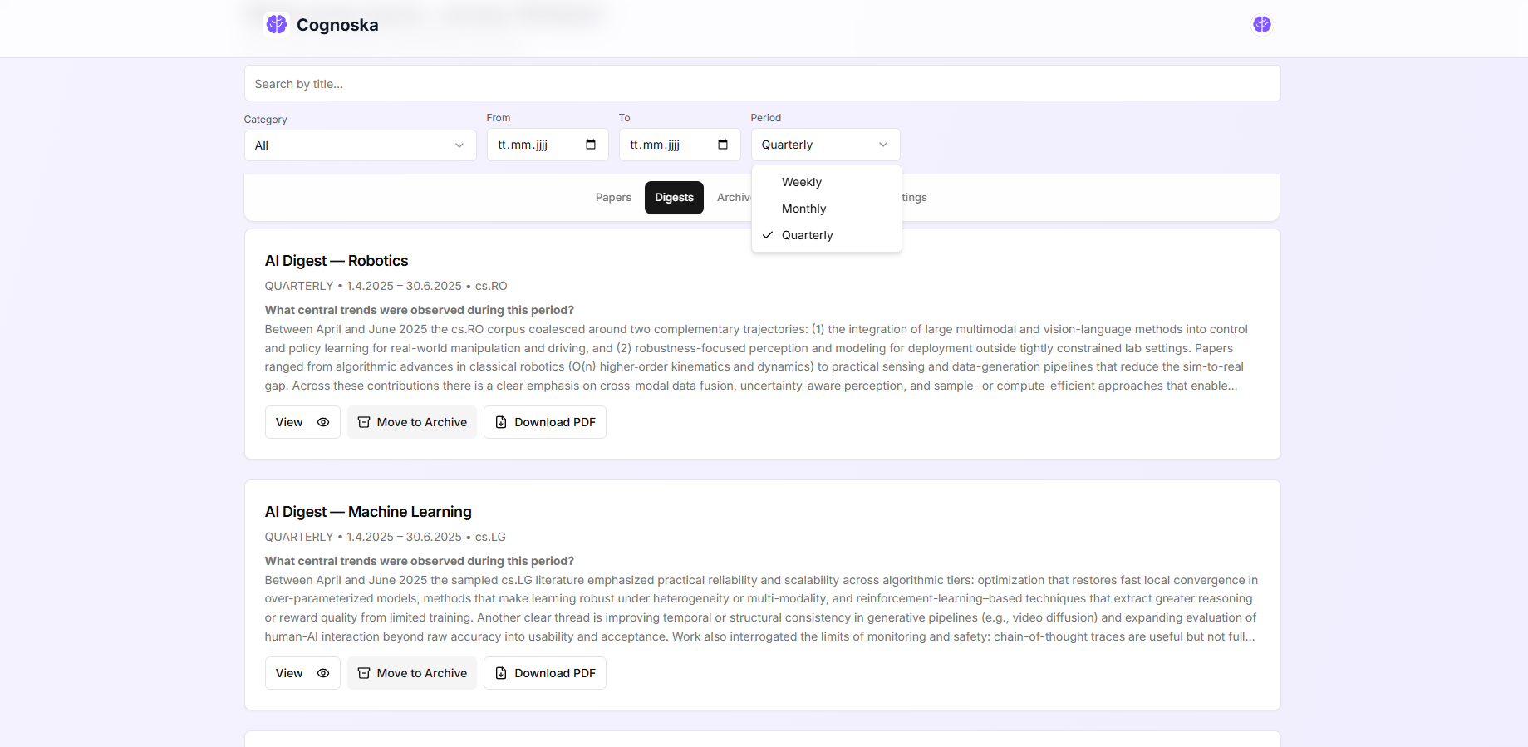The image size is (1528, 747).
Task: Download PDF of the Robotics digest
Action: coord(545,422)
